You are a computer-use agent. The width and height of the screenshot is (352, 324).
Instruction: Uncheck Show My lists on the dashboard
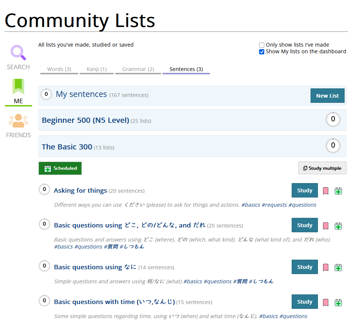262,52
